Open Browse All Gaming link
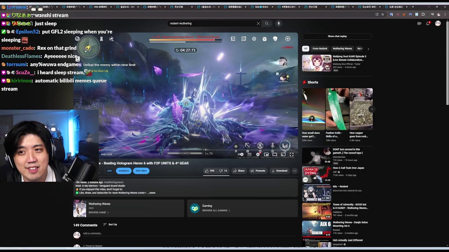The height and width of the screenshot is (252, 449). pyautogui.click(x=216, y=211)
